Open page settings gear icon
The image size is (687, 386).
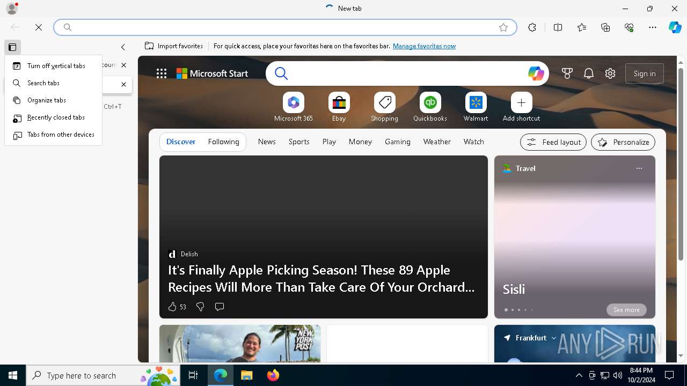(610, 73)
